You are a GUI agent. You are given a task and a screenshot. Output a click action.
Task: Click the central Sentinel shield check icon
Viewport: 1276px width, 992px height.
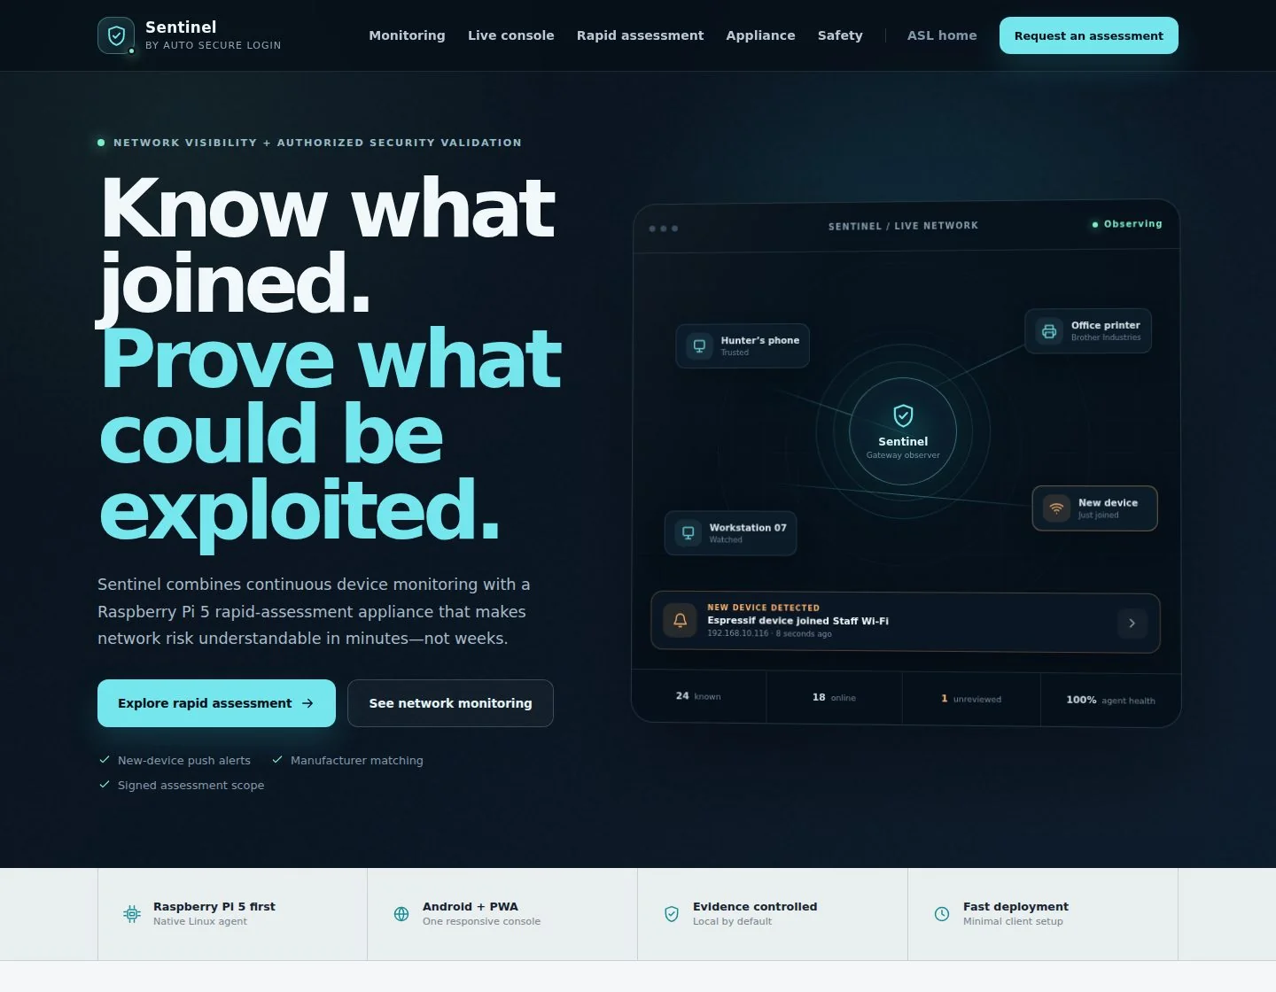click(903, 415)
